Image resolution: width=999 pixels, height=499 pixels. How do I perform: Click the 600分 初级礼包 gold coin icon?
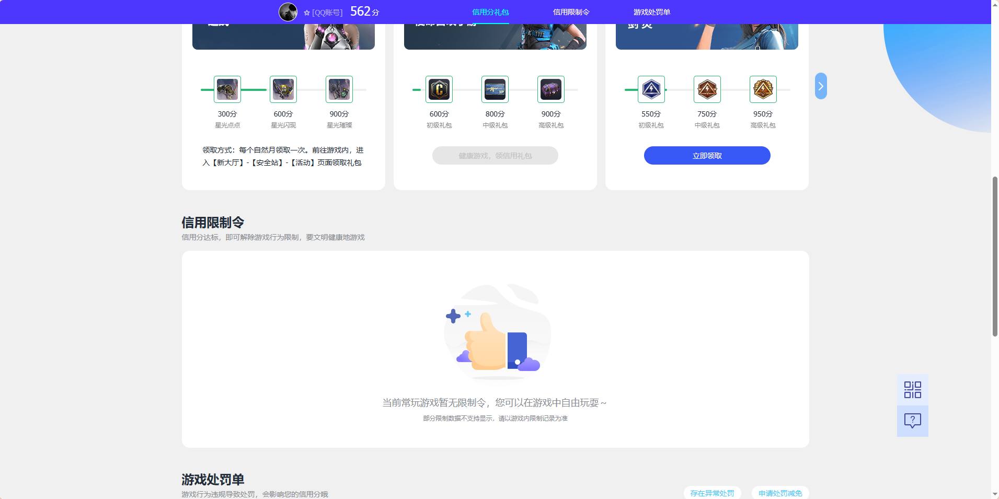coord(439,89)
